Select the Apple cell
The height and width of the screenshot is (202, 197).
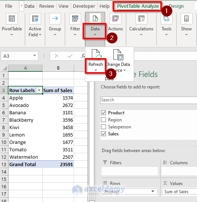click(26, 98)
